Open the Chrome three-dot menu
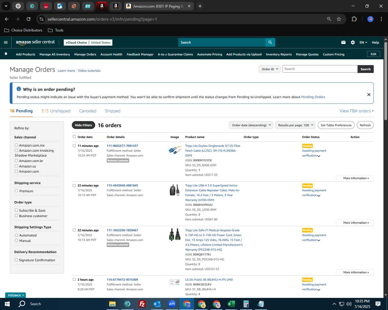This screenshot has width=388, height=310. [381, 19]
